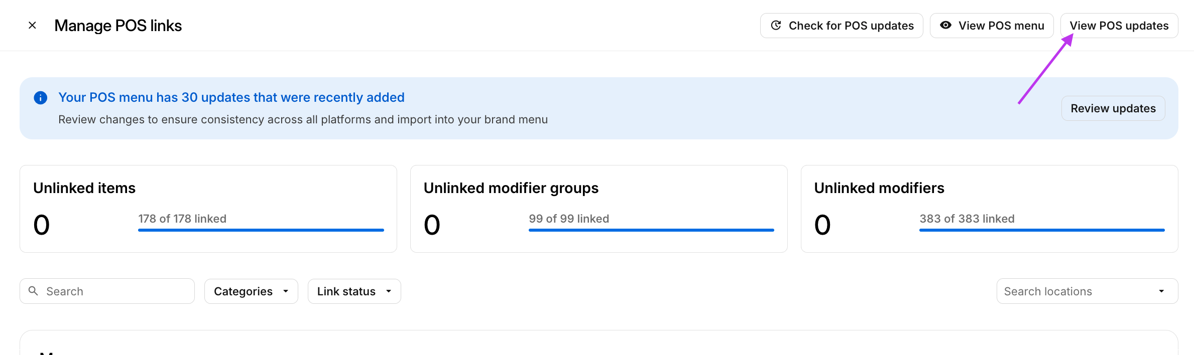
Task: Click into the Search locations field
Action: (1074, 291)
